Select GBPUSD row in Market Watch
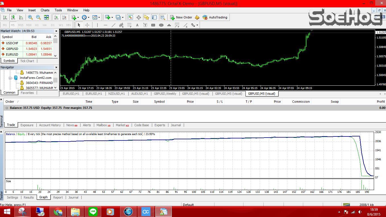 point(12,49)
